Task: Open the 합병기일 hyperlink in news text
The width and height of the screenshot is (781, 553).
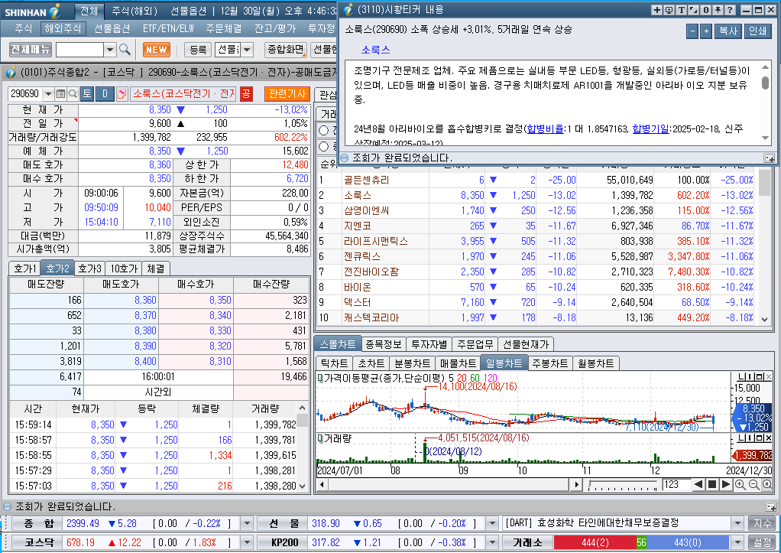Action: tap(650, 128)
